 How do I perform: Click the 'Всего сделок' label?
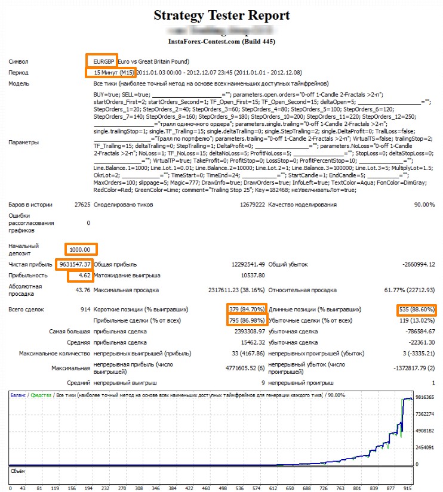pyautogui.click(x=26, y=310)
